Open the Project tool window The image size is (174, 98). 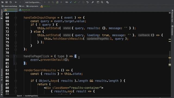tap(2, 14)
